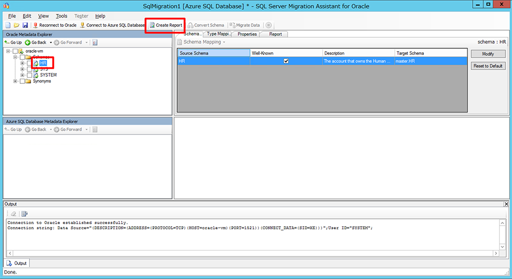Click the Stop circle icon in toolbar
The height and width of the screenshot is (279, 512).
[268, 25]
